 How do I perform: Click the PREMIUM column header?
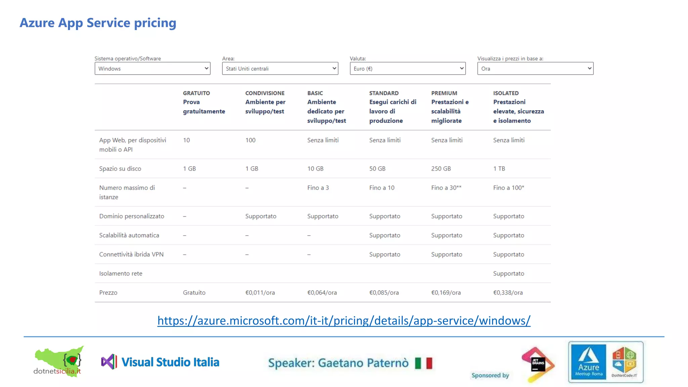coord(444,93)
